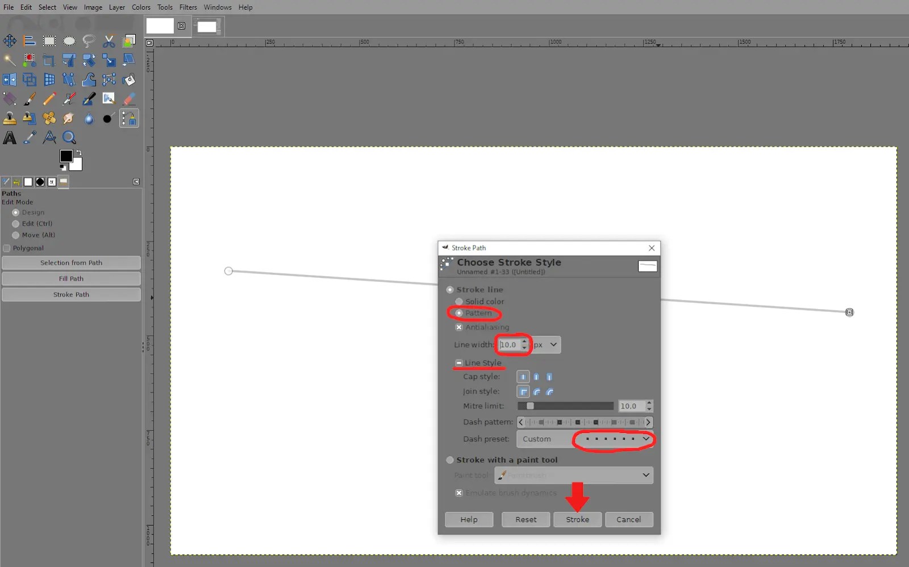Click Selection from Path in Paths panel

(x=71, y=262)
